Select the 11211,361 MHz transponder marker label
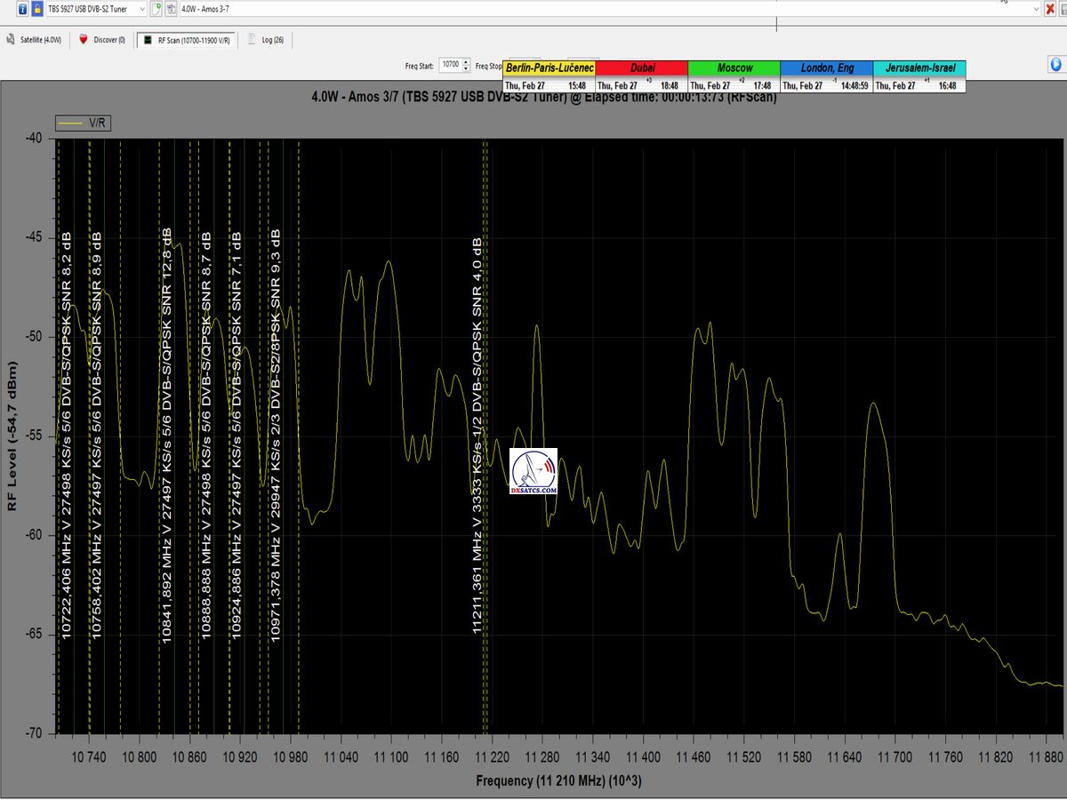 (x=477, y=436)
